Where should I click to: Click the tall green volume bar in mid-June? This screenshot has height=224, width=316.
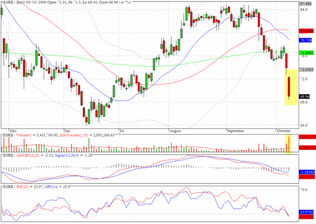coord(89,145)
